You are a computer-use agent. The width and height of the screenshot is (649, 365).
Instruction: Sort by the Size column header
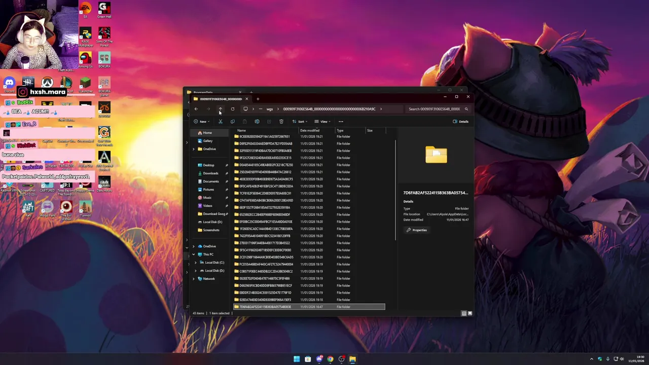[x=375, y=131]
